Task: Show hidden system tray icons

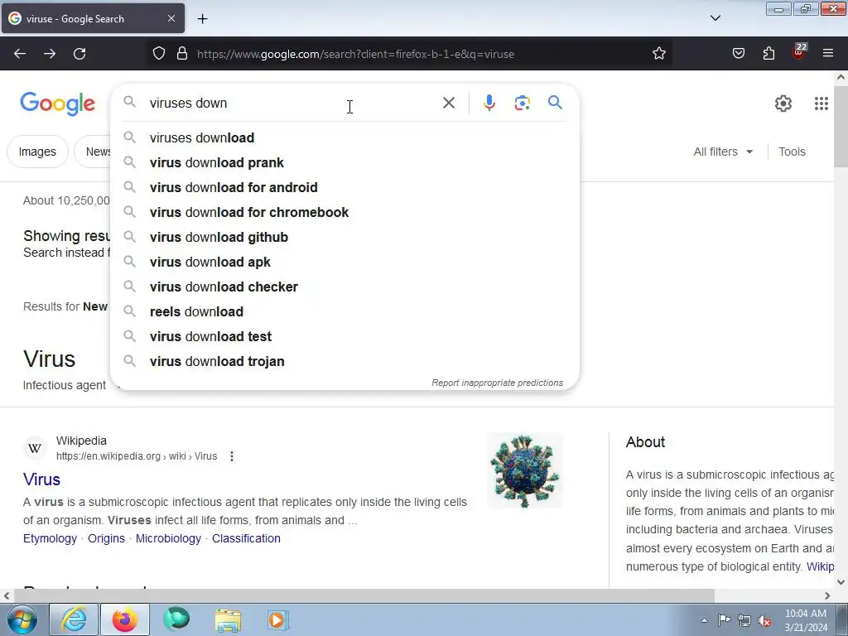Action: (x=704, y=620)
